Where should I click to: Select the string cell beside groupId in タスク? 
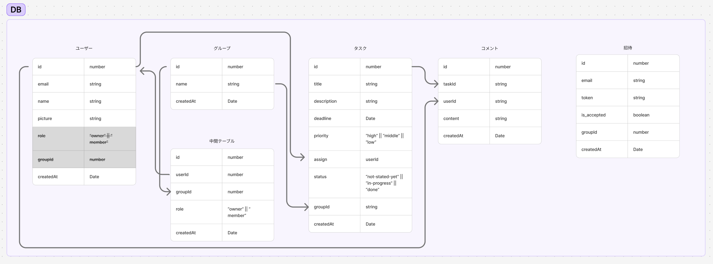pyautogui.click(x=386, y=207)
